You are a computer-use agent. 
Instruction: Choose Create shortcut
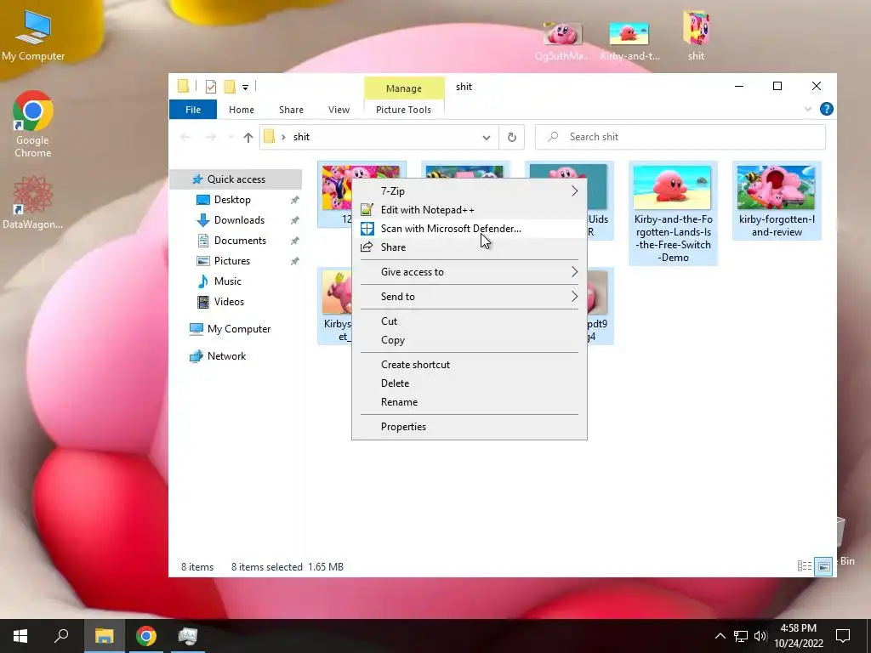(470, 365)
